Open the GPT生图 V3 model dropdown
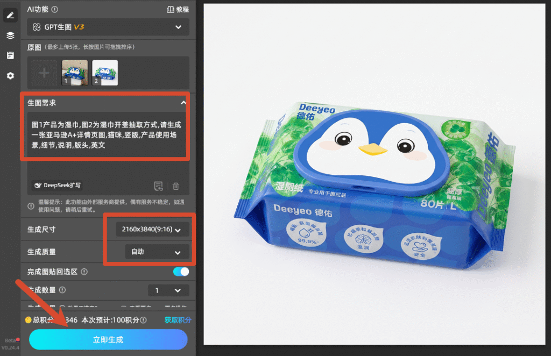The image size is (551, 356). coord(108,27)
